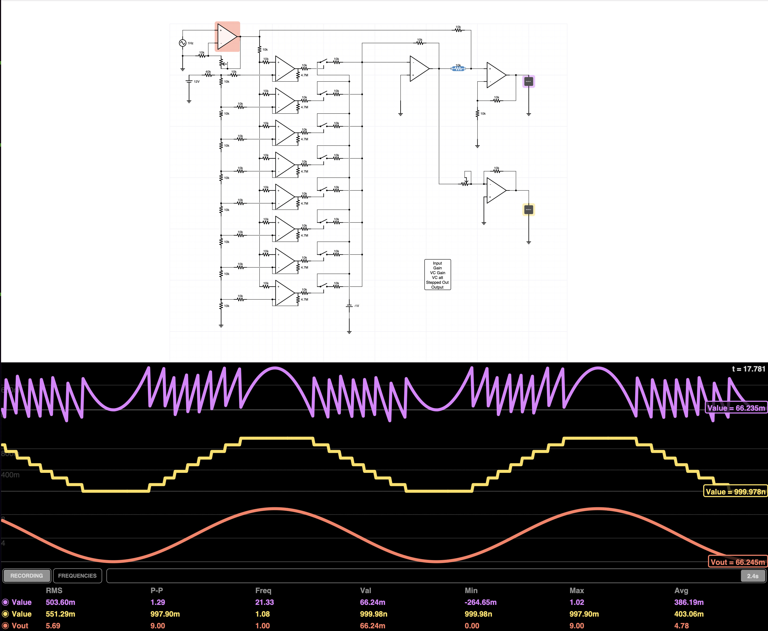Click the 'Value = 999.978n' readout label
The image size is (768, 631).
pyautogui.click(x=736, y=492)
